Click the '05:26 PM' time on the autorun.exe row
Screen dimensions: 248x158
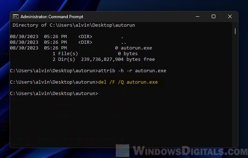click(x=55, y=48)
